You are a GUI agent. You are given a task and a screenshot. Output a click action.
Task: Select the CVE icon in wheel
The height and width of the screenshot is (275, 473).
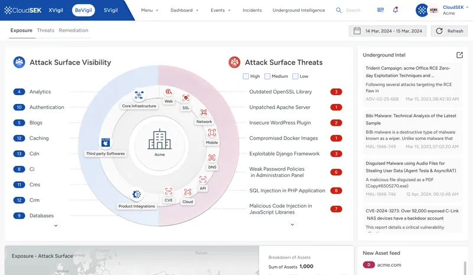(169, 191)
